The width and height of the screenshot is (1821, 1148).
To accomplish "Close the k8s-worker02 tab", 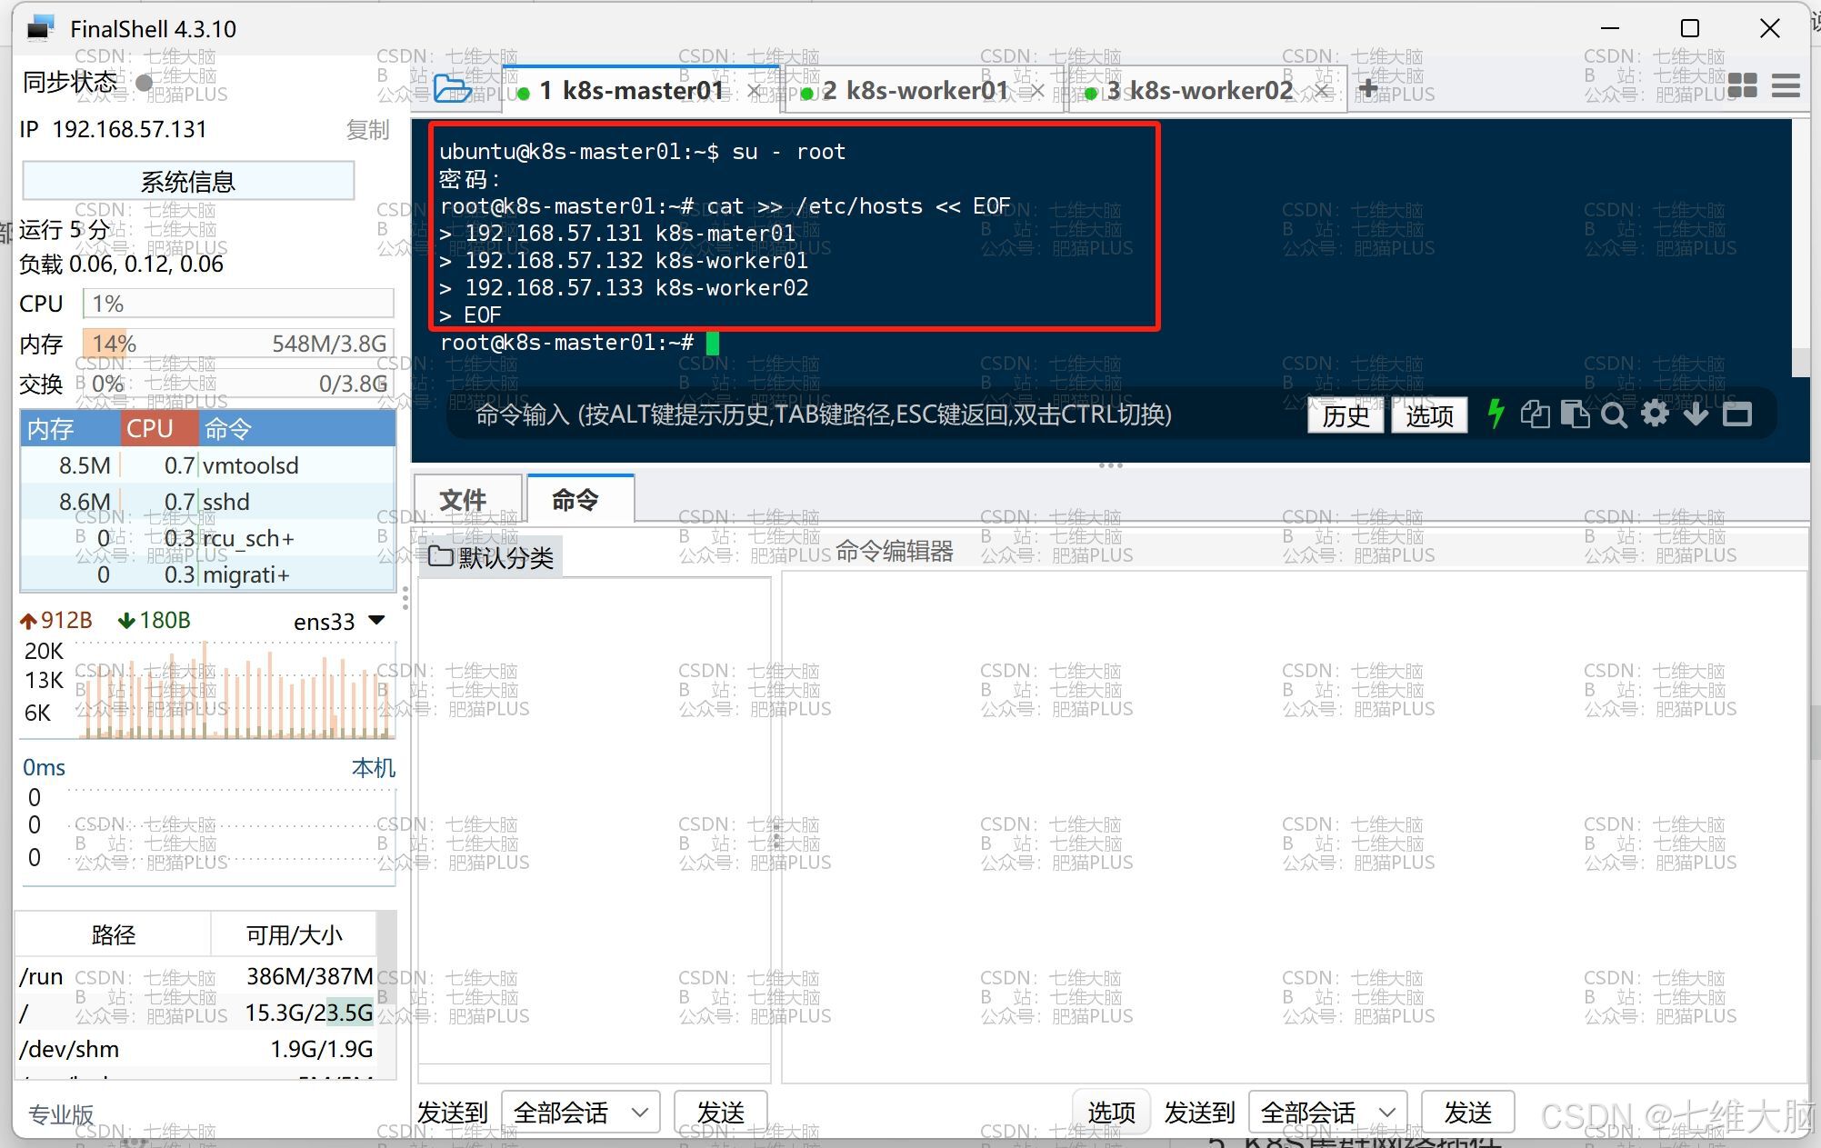I will [x=1322, y=91].
